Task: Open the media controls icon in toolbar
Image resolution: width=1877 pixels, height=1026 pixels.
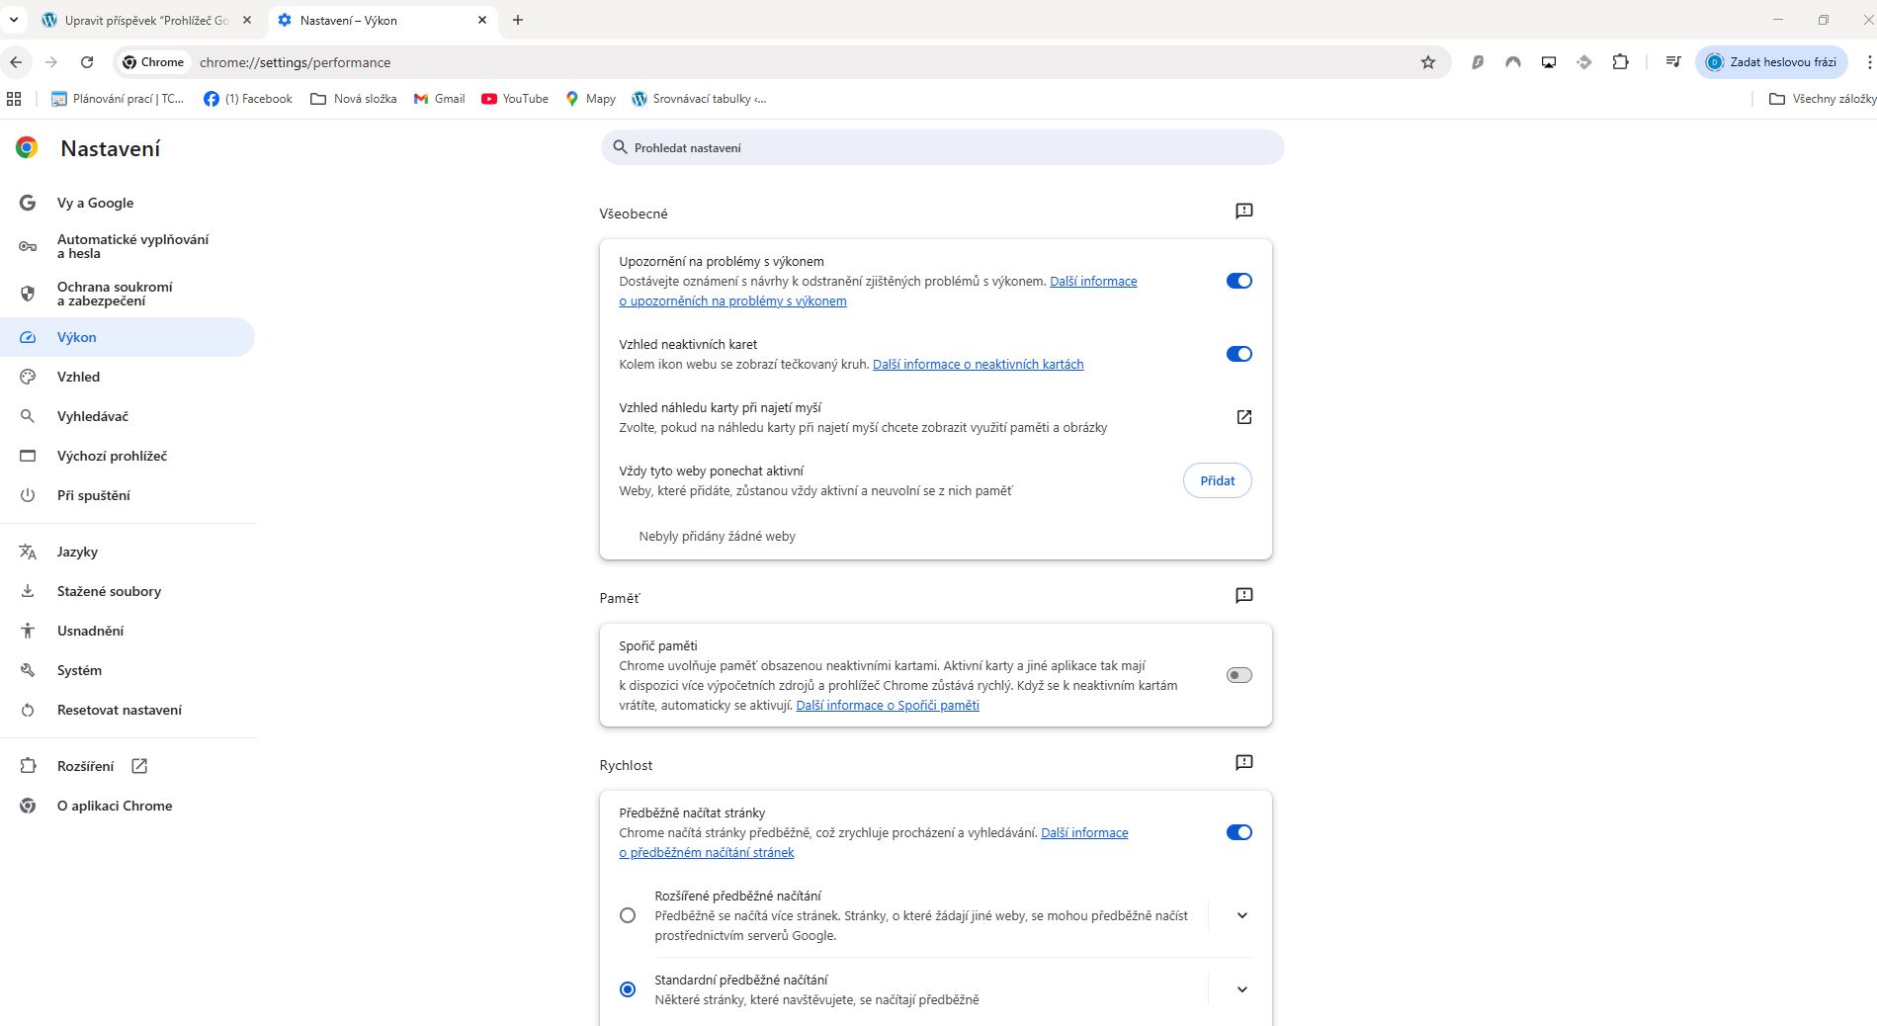Action: coord(1672,62)
